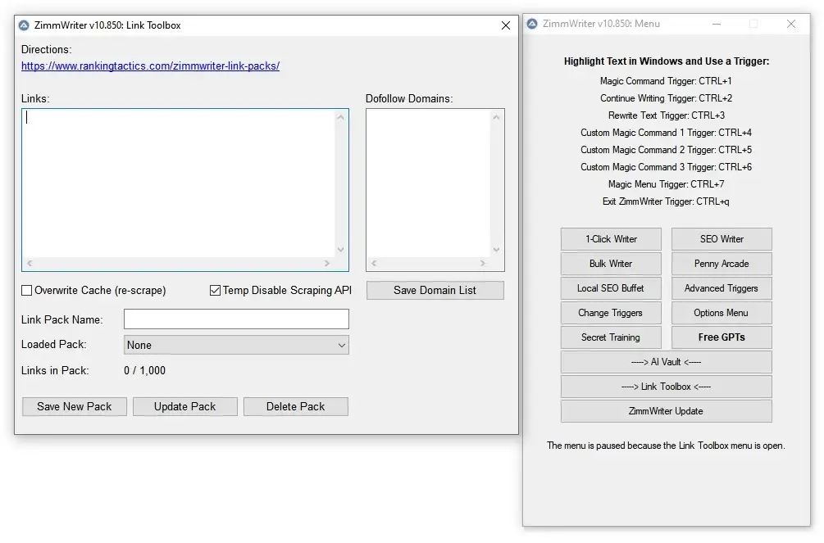
Task: Open the Options Menu
Action: 722,312
